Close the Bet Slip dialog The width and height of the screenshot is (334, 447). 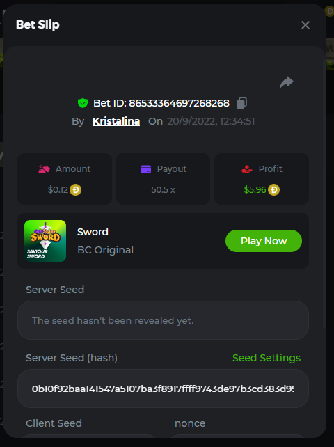click(305, 25)
